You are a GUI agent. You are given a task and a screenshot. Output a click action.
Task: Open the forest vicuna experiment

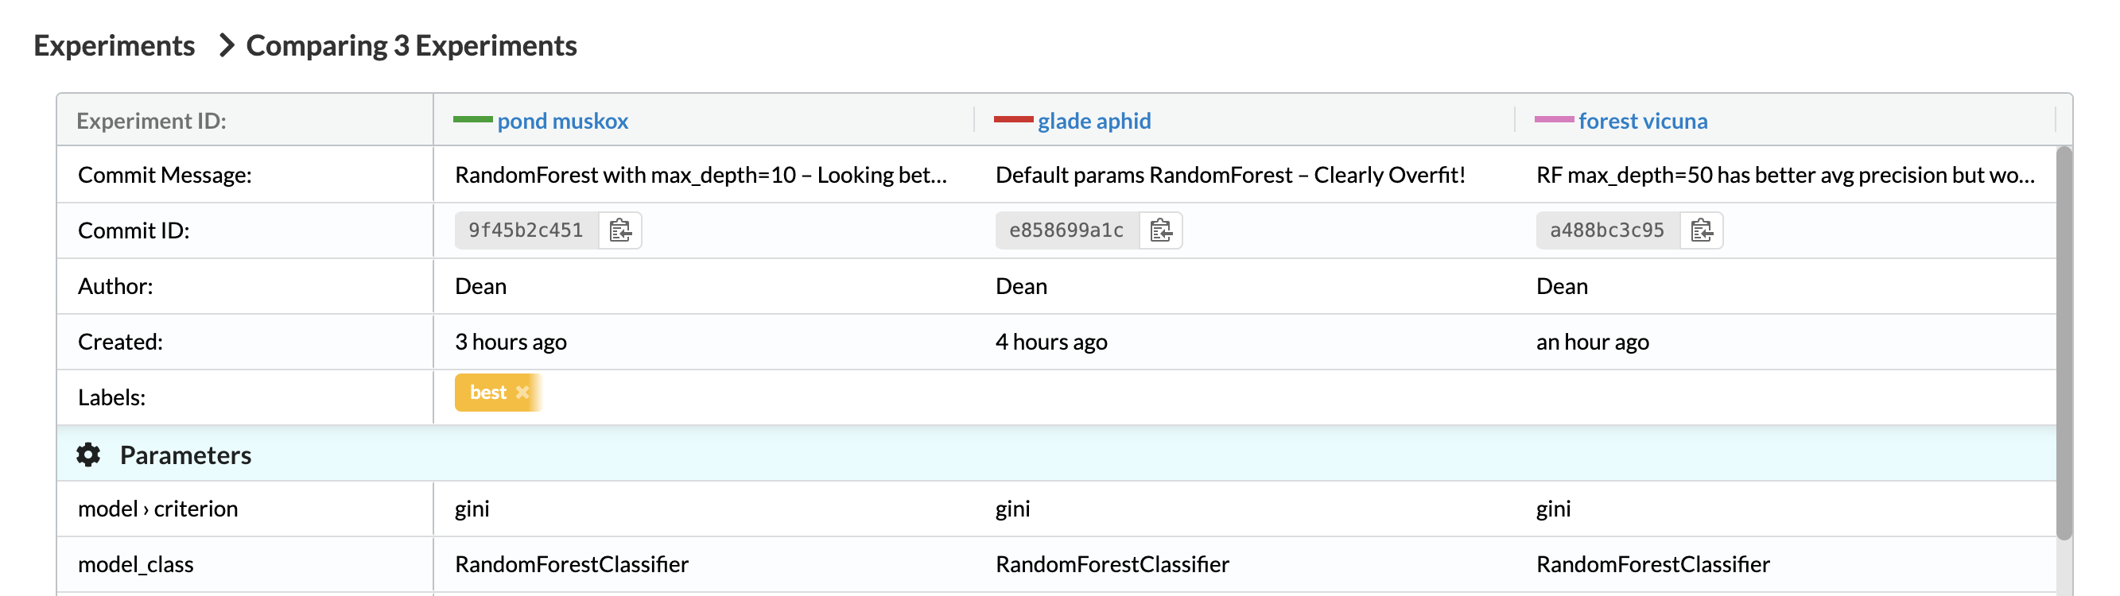click(1642, 121)
